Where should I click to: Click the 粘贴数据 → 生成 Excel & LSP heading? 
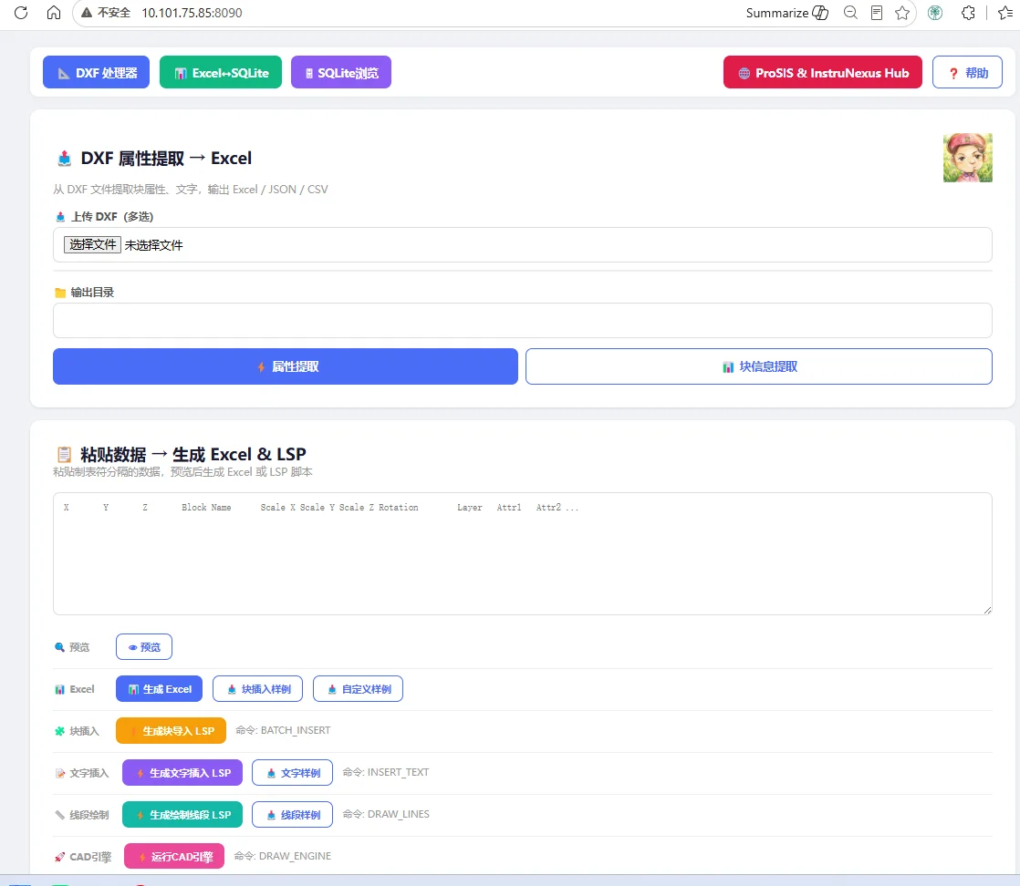point(193,454)
